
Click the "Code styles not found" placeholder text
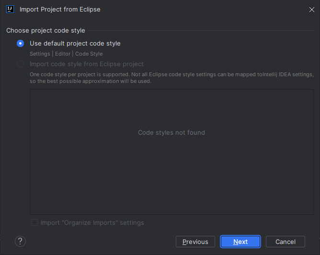pyautogui.click(x=171, y=132)
